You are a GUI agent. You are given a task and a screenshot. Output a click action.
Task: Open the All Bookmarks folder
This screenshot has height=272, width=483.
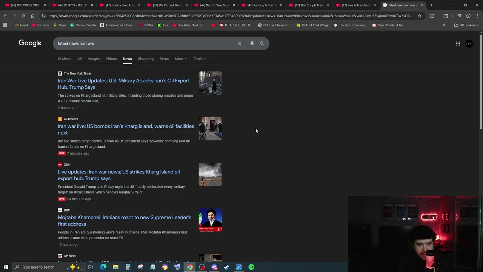467,25
